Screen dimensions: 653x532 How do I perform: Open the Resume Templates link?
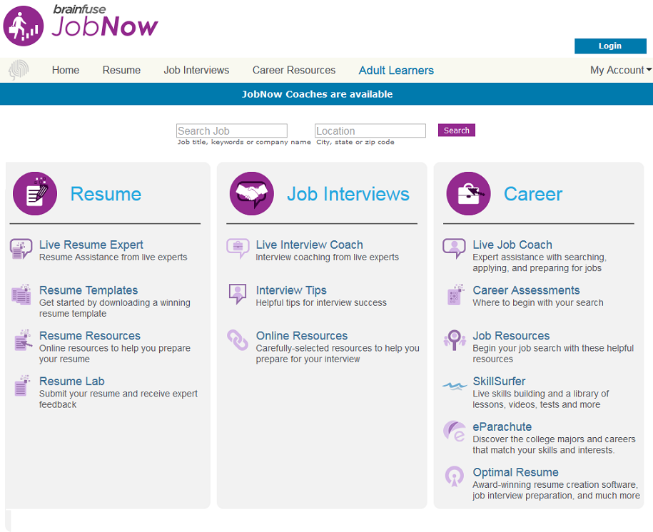pos(88,290)
